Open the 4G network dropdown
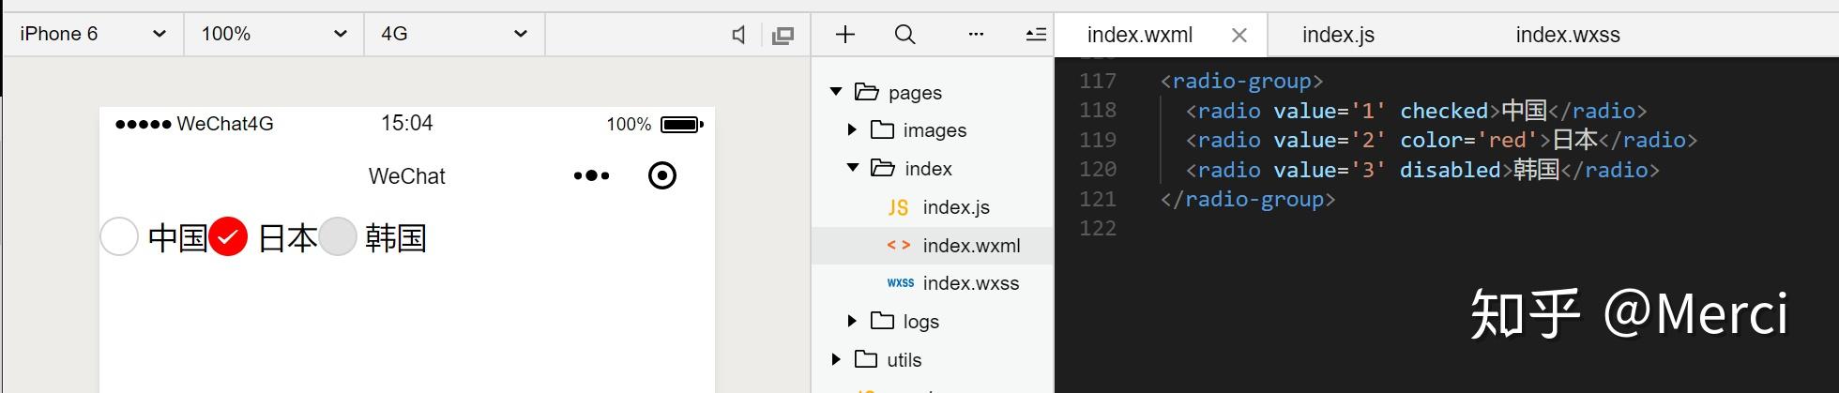Screen dimensions: 1839x393 [453, 35]
